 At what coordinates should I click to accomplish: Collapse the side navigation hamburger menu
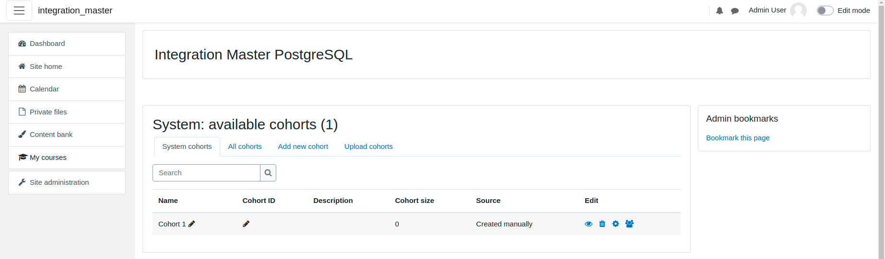[19, 11]
